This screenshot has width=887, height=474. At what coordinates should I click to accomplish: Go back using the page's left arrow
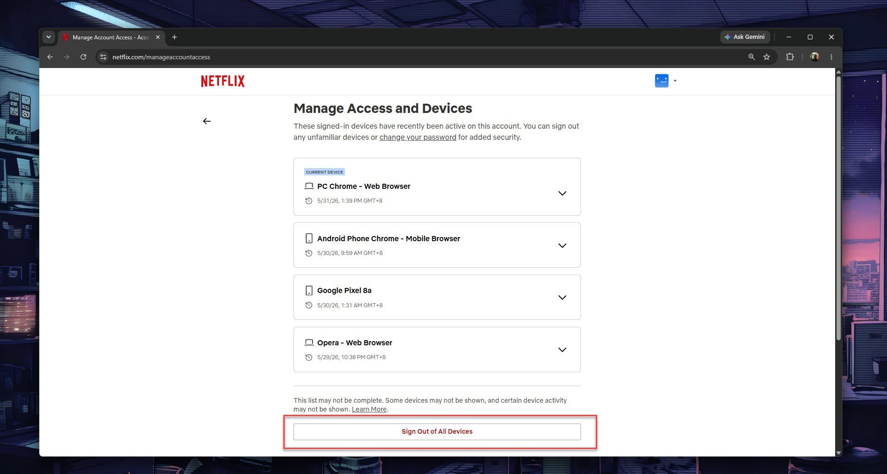[207, 121]
